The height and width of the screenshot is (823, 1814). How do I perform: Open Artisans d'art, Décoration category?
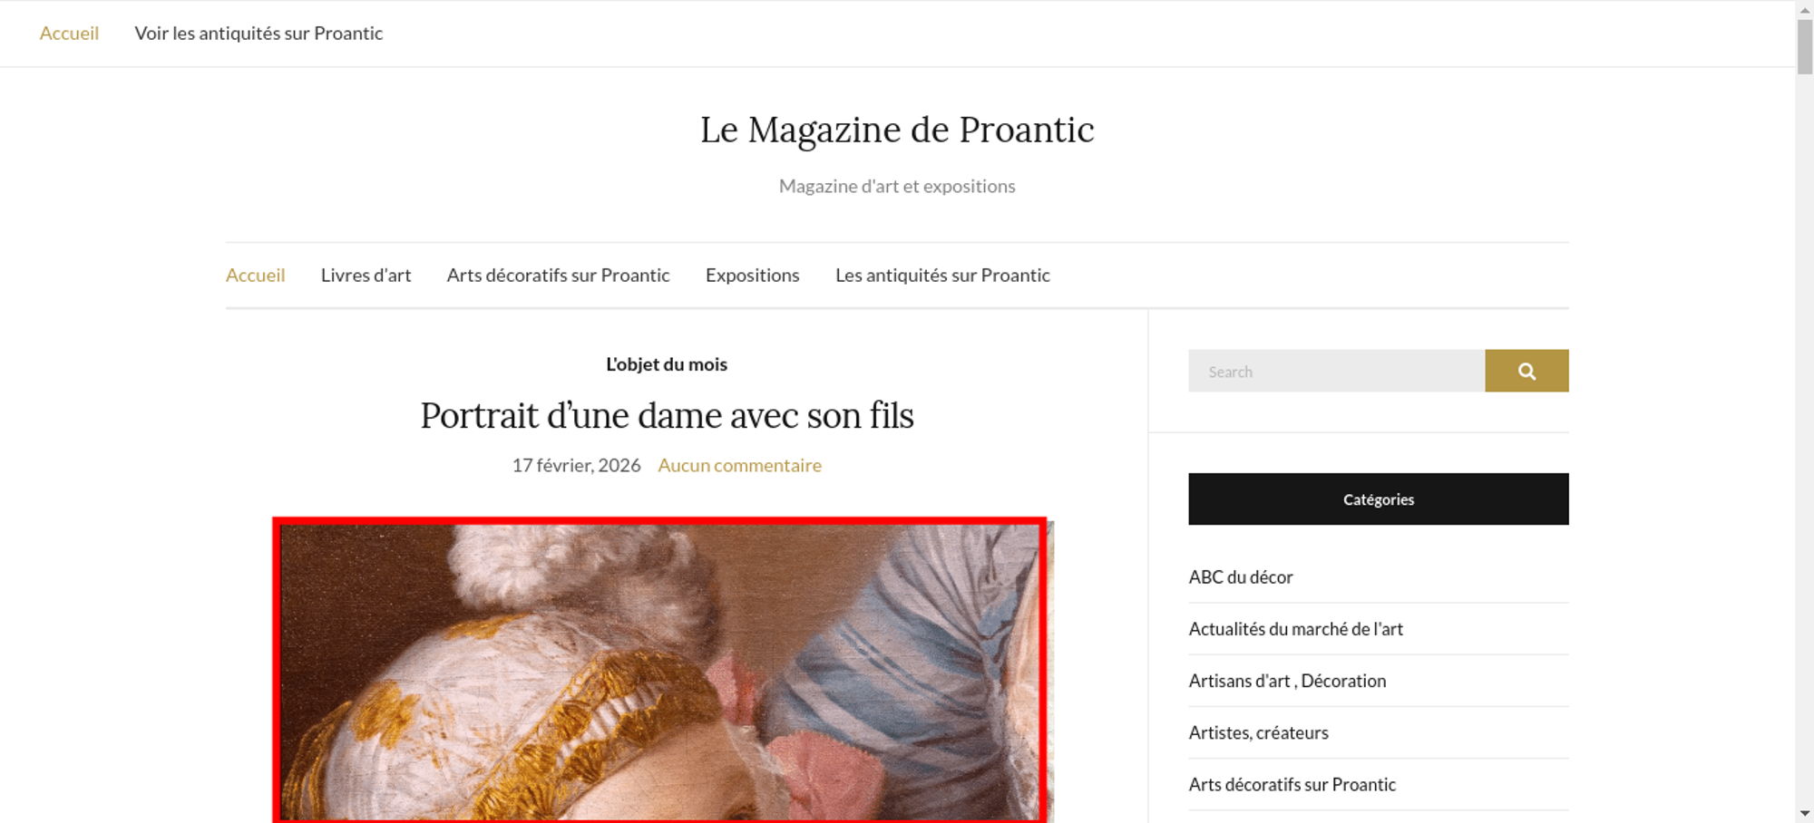[x=1287, y=680]
